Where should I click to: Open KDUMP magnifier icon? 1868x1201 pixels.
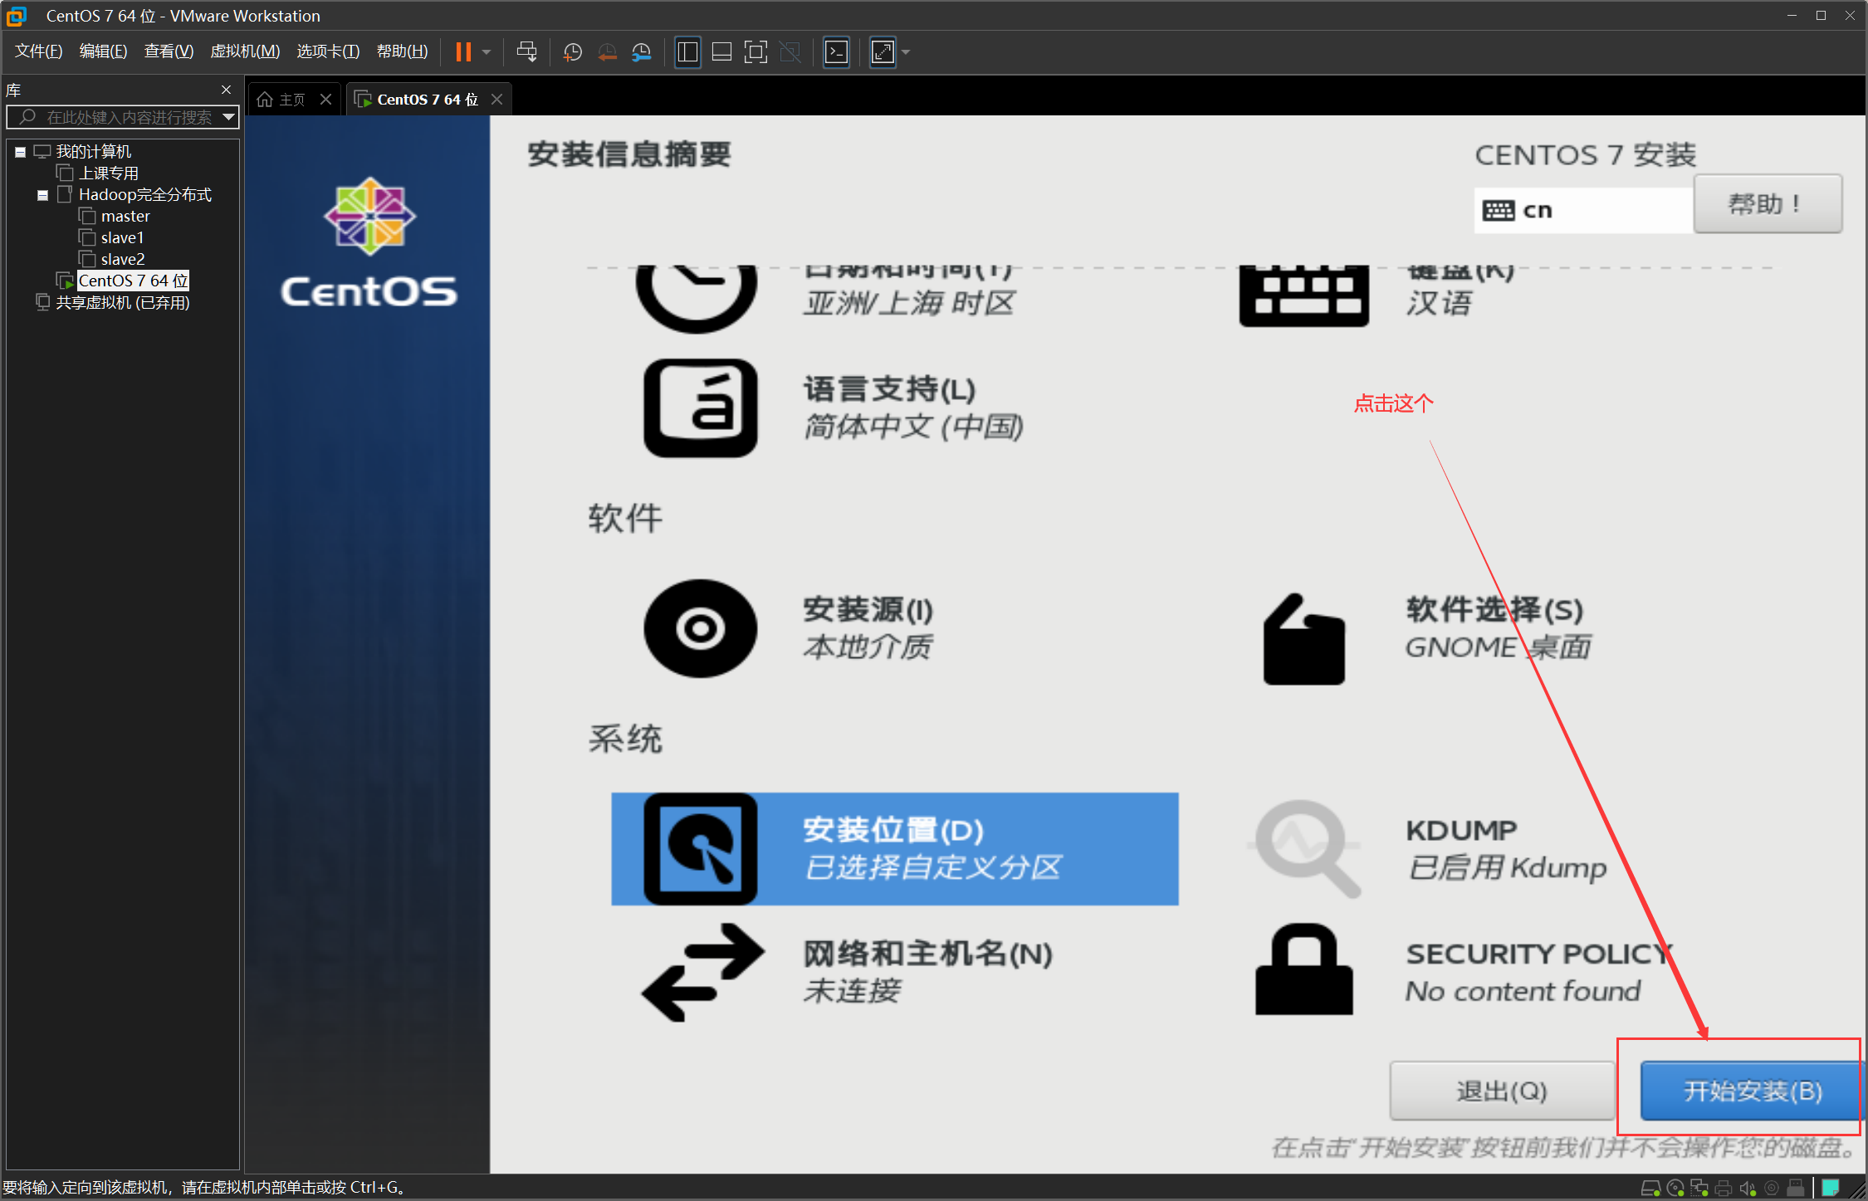click(1303, 848)
